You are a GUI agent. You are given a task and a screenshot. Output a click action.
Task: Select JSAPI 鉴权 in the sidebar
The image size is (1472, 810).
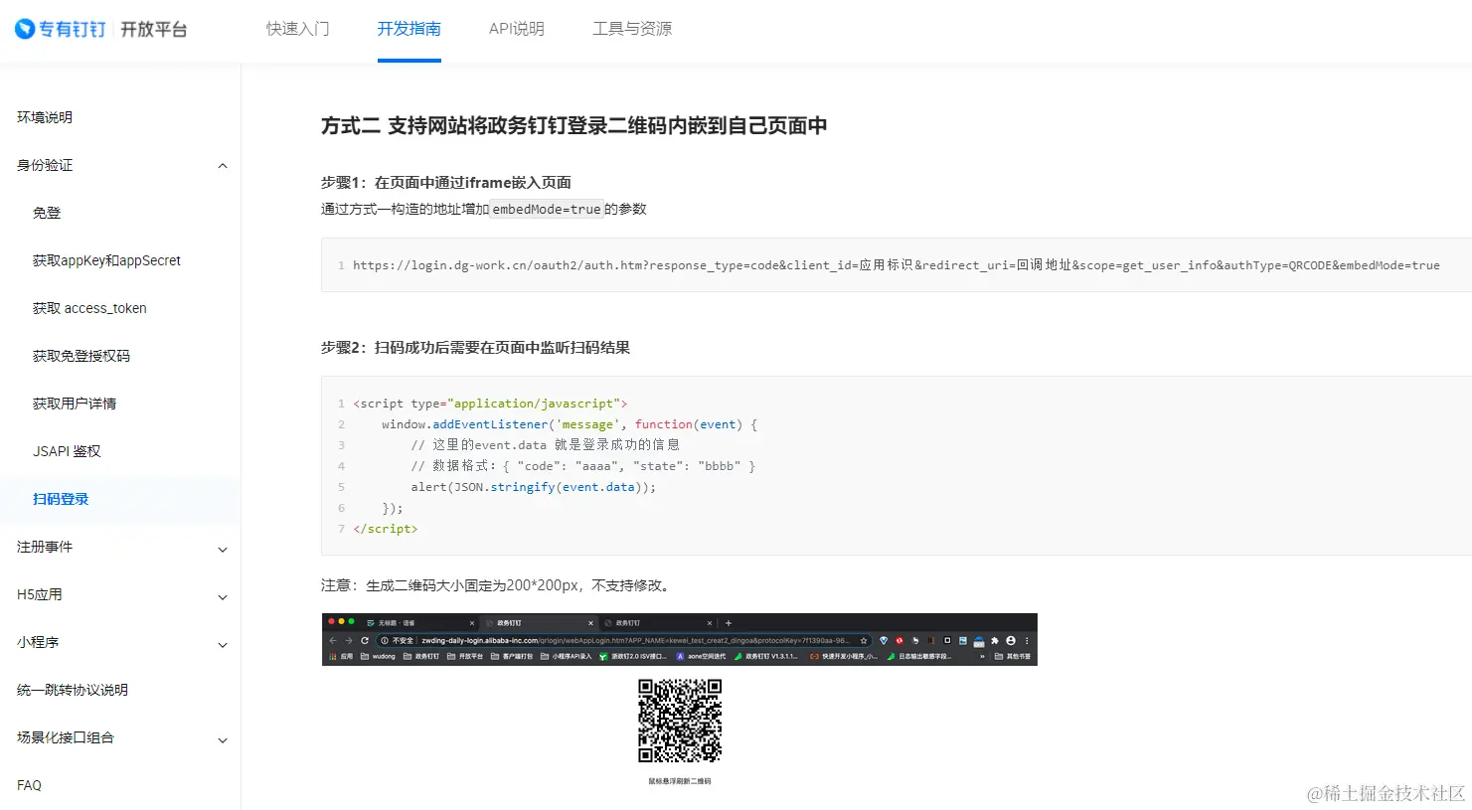click(x=67, y=451)
